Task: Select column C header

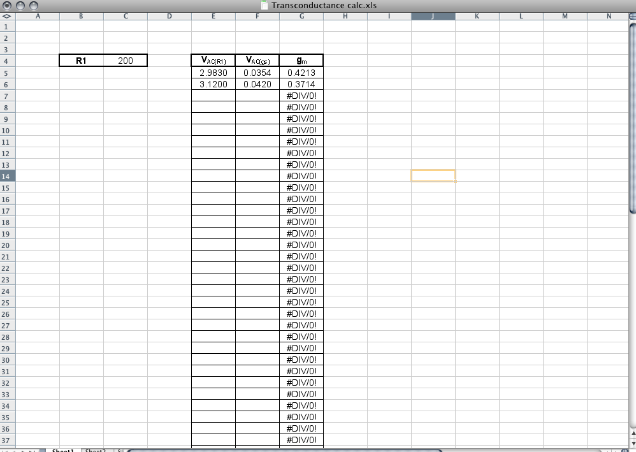Action: coord(126,16)
